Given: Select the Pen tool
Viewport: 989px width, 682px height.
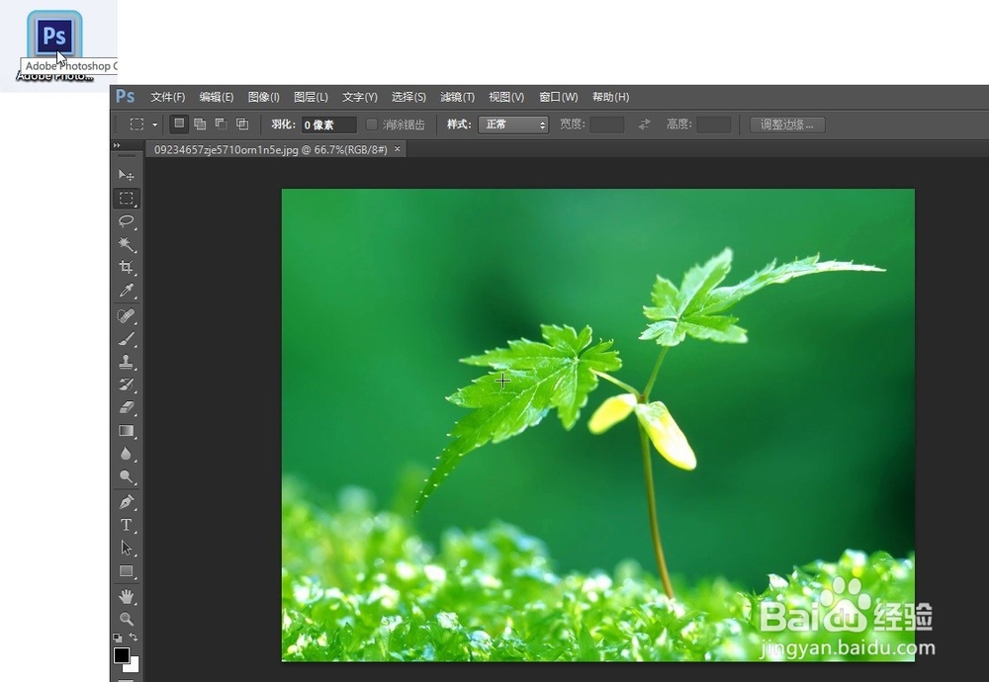Looking at the screenshot, I should (x=127, y=502).
